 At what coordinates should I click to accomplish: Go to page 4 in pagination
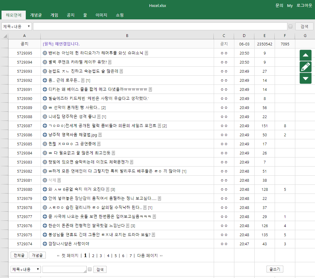[x=108, y=256]
